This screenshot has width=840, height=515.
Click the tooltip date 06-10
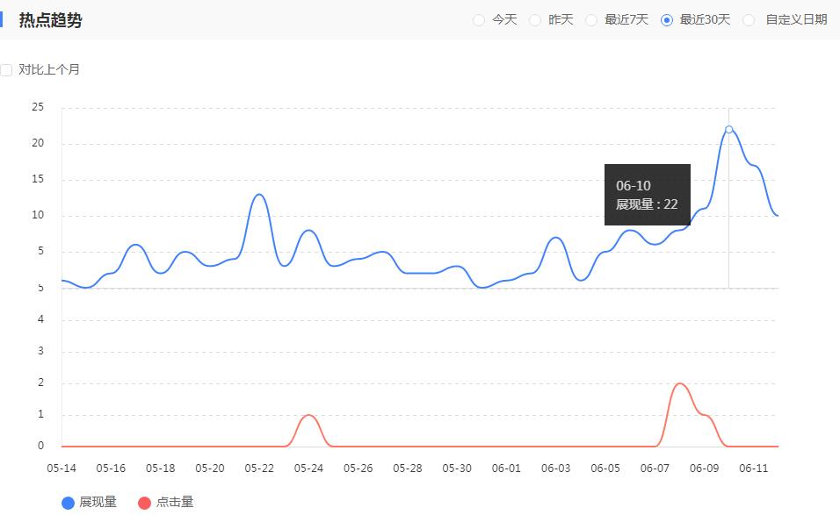634,186
